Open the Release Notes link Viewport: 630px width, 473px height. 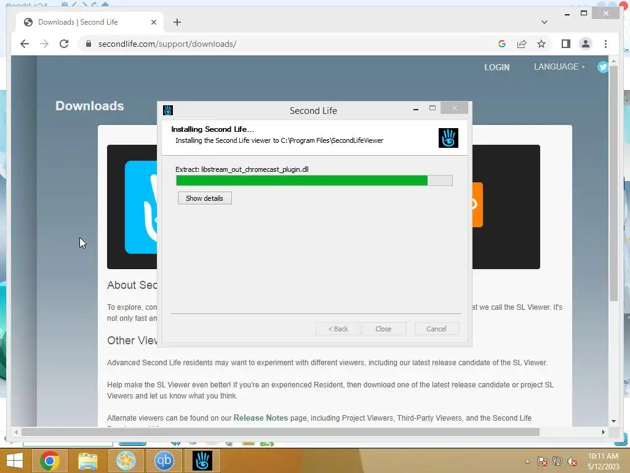[261, 418]
